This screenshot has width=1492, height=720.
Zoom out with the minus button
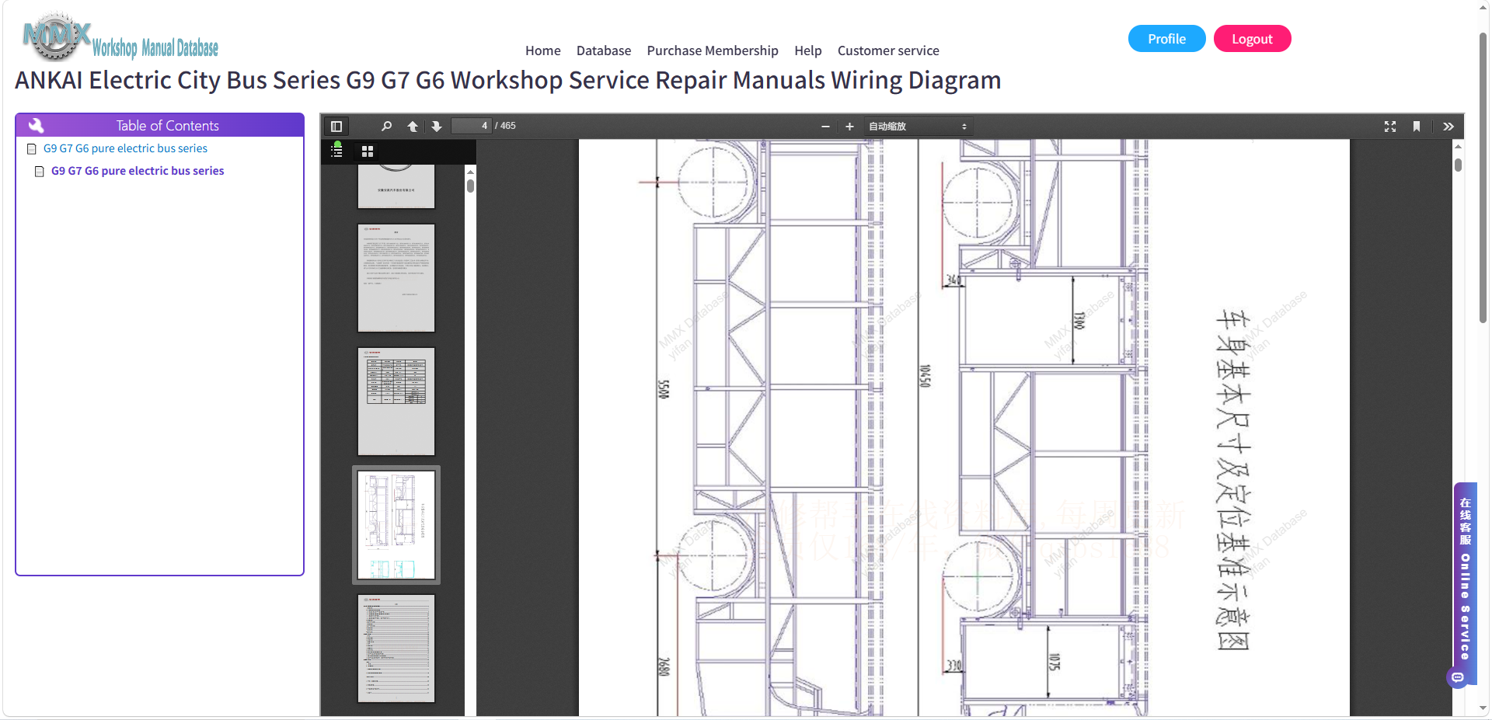(x=825, y=126)
